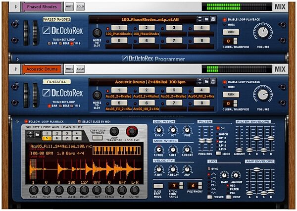The height and width of the screenshot is (211, 297).
Task: Select loop slot 2 on Phased Rhodes device
Action: tap(147, 28)
